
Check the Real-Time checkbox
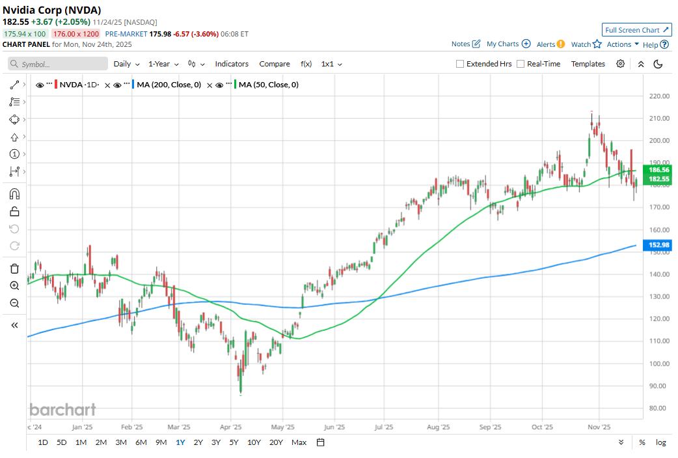coord(521,64)
